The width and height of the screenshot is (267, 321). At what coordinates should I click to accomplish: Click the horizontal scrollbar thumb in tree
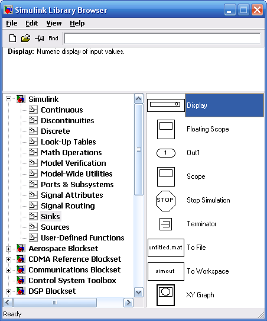coord(55,303)
